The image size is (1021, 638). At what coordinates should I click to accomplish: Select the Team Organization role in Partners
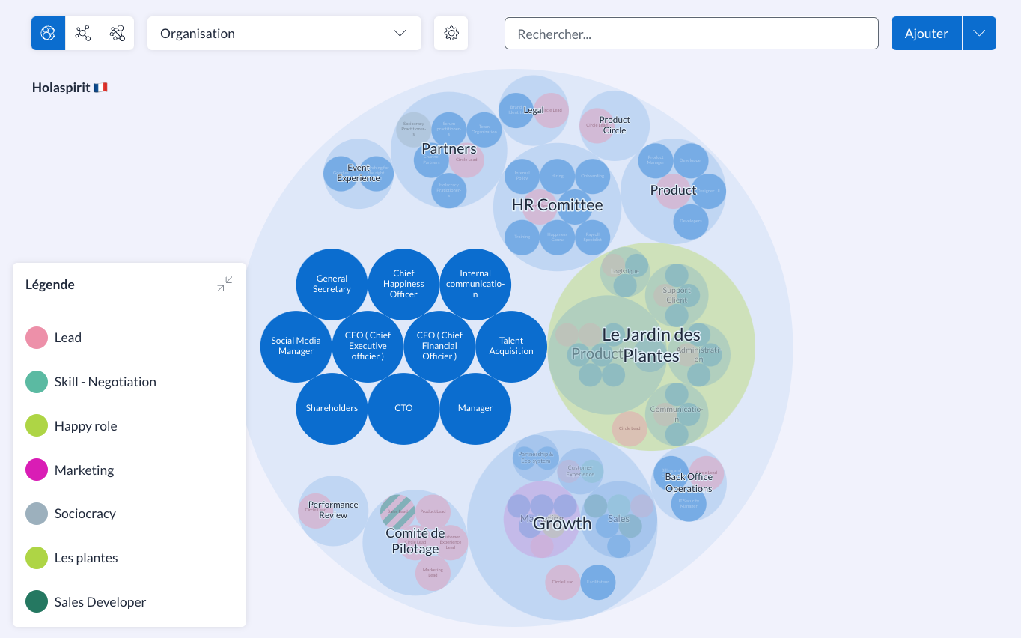point(484,130)
